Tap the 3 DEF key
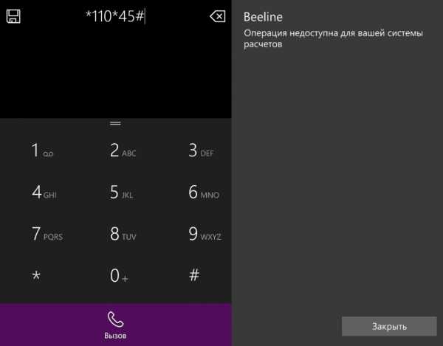 coord(200,150)
